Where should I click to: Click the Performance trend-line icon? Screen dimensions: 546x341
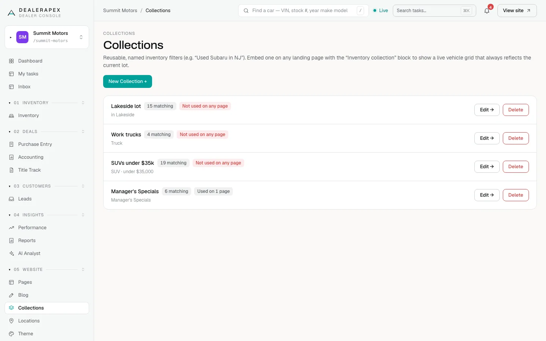11,228
